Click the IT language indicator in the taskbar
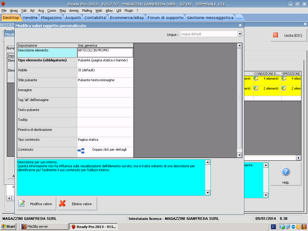This screenshot has height=231, width=308. (273, 227)
